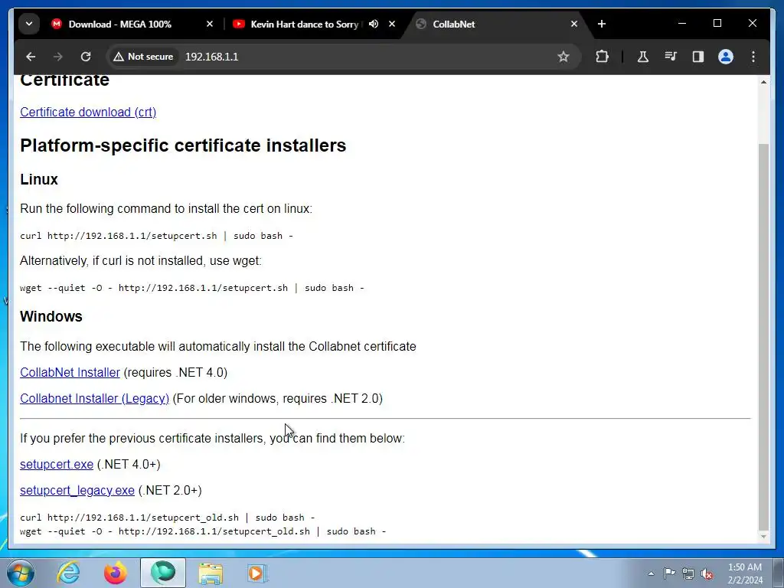
Task: Click the Windows section heading
Action: 51,316
